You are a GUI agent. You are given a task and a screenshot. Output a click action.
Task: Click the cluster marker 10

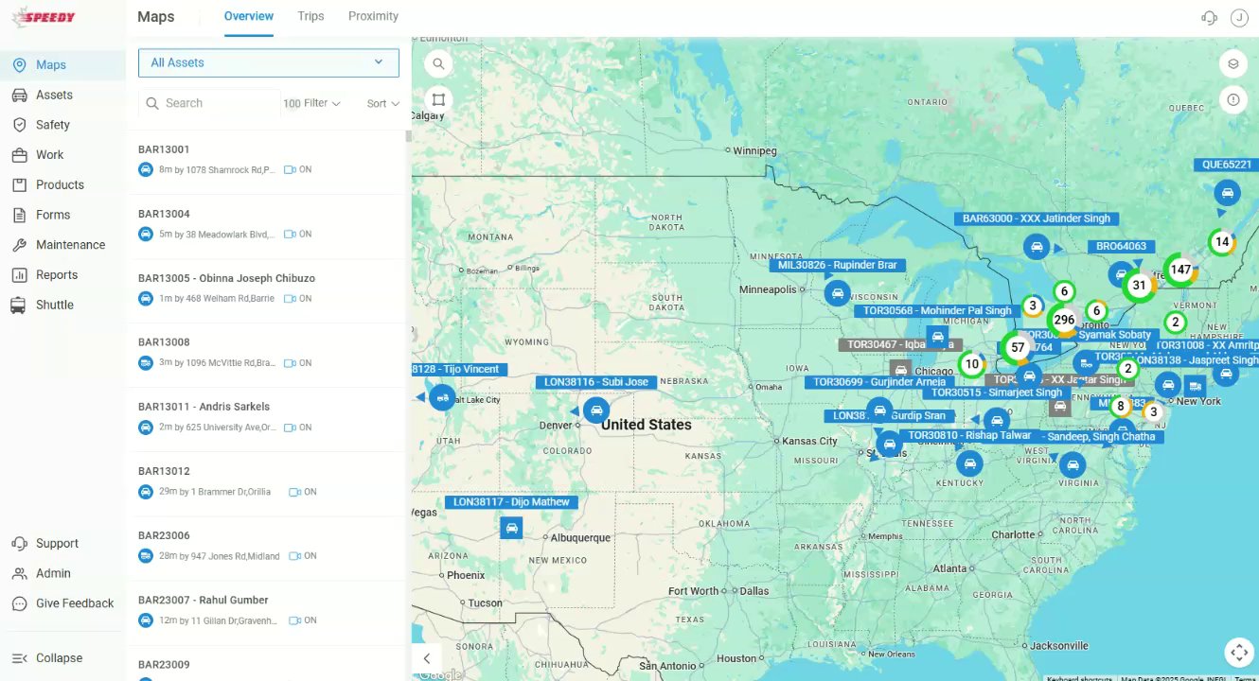click(971, 364)
